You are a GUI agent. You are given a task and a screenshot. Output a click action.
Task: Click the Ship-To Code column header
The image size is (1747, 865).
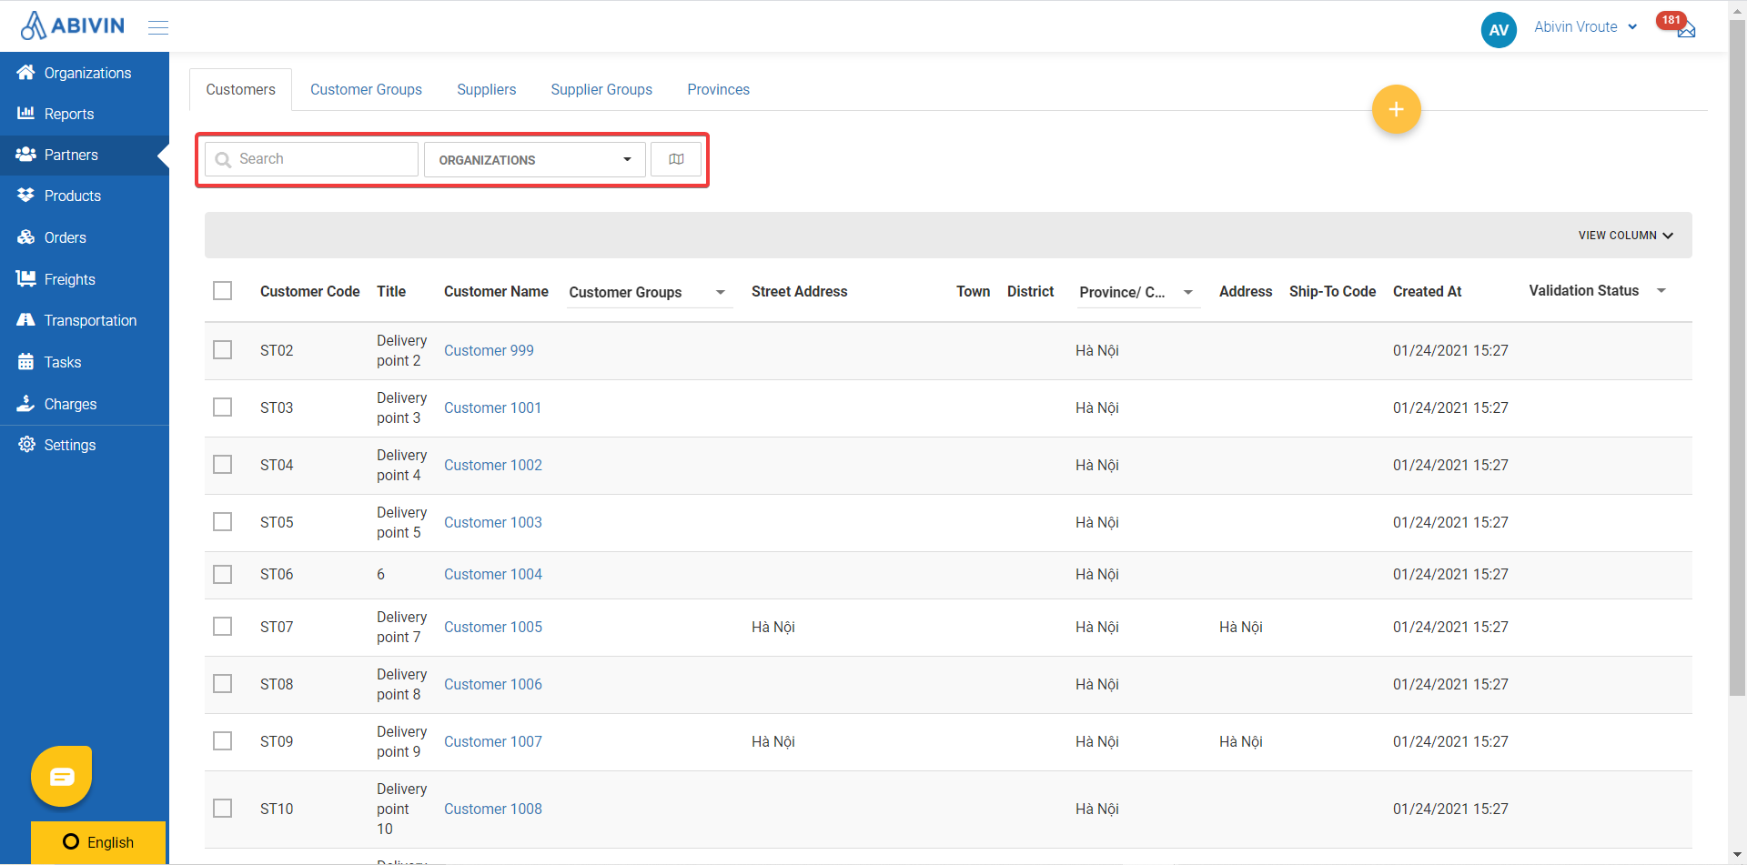click(1332, 291)
